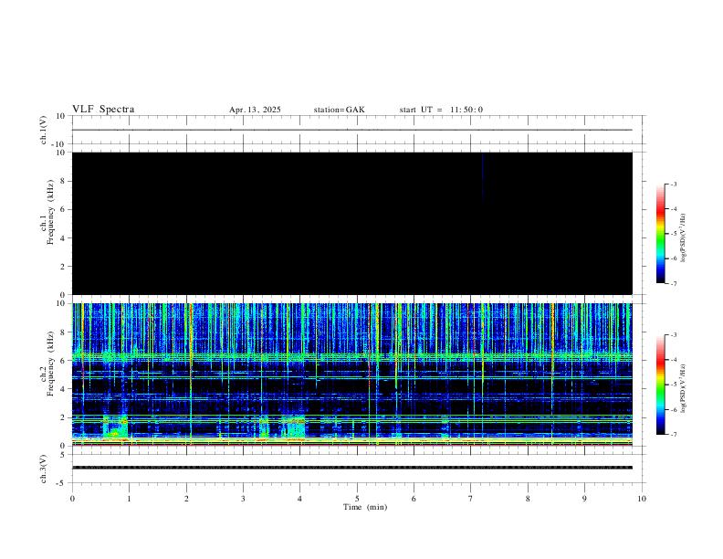Click time axis tick label "3"
The height and width of the screenshot is (559, 723).
coord(243,499)
